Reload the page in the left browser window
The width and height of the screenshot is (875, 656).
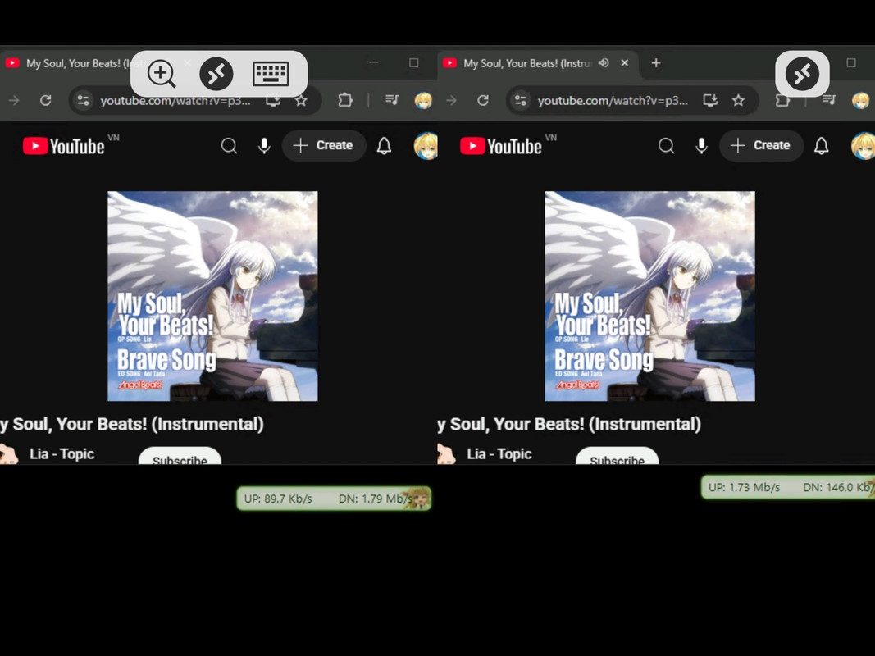click(x=46, y=100)
